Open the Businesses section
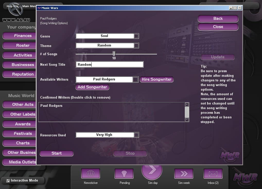Viewport: 262px width, 189px height. 20,65
